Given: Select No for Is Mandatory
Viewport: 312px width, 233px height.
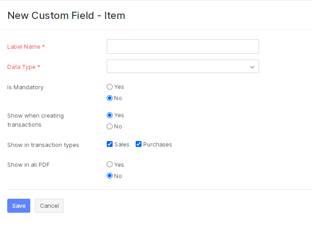Looking at the screenshot, I should [x=110, y=98].
